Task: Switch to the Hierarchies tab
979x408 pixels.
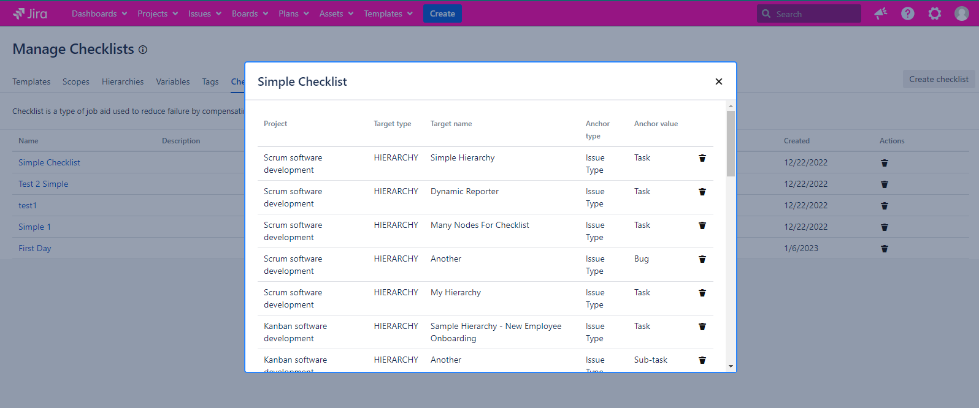Action: click(x=123, y=81)
